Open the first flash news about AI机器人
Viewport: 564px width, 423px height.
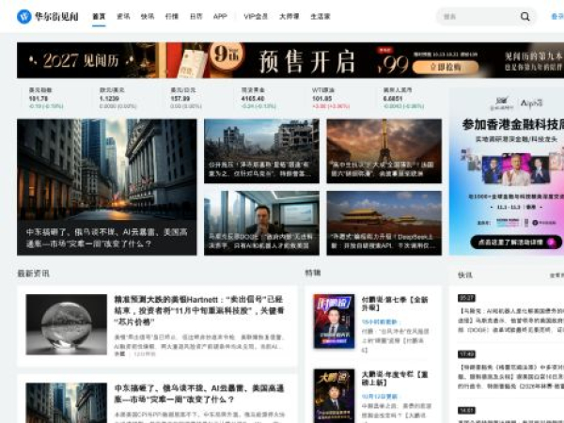[x=510, y=321]
